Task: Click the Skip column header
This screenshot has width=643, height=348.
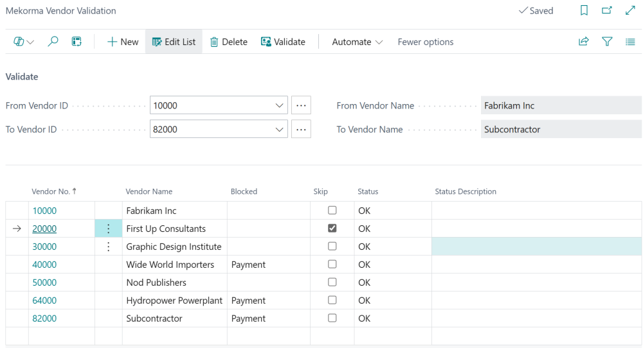Action: tap(321, 191)
